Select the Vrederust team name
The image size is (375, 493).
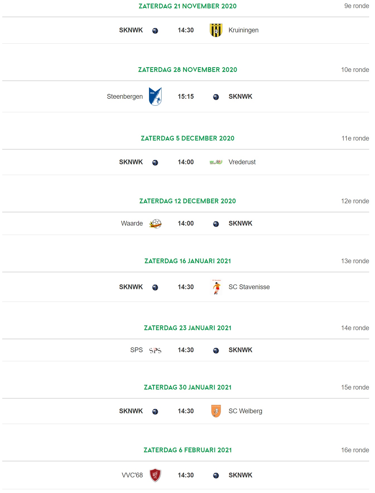[242, 162]
